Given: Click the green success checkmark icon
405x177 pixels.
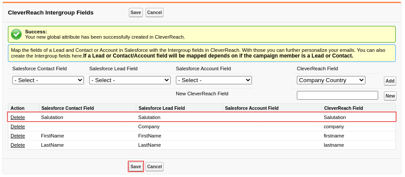Looking at the screenshot, I should pos(16,34).
